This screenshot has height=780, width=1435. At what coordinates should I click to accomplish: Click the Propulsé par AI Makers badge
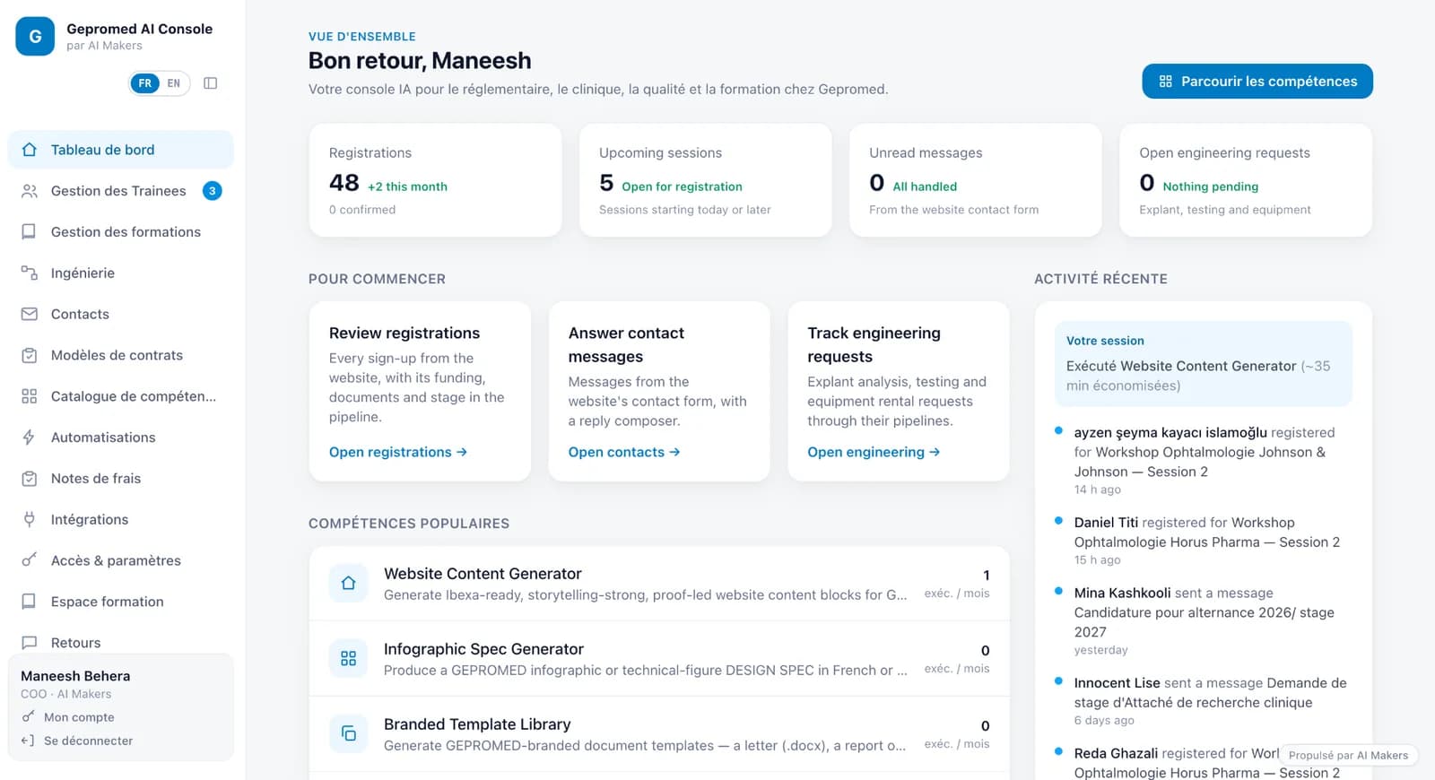point(1348,756)
